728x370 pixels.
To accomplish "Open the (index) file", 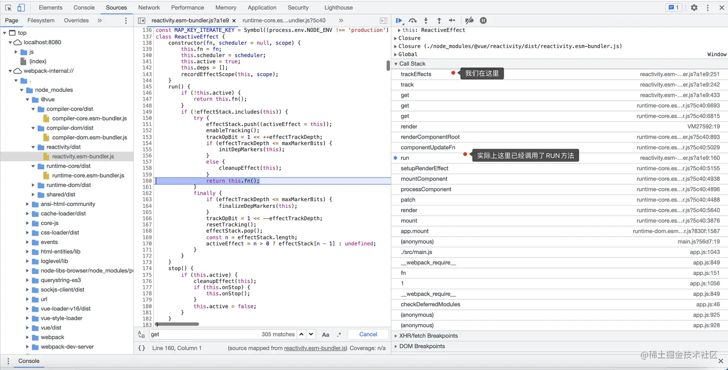I will [x=38, y=62].
